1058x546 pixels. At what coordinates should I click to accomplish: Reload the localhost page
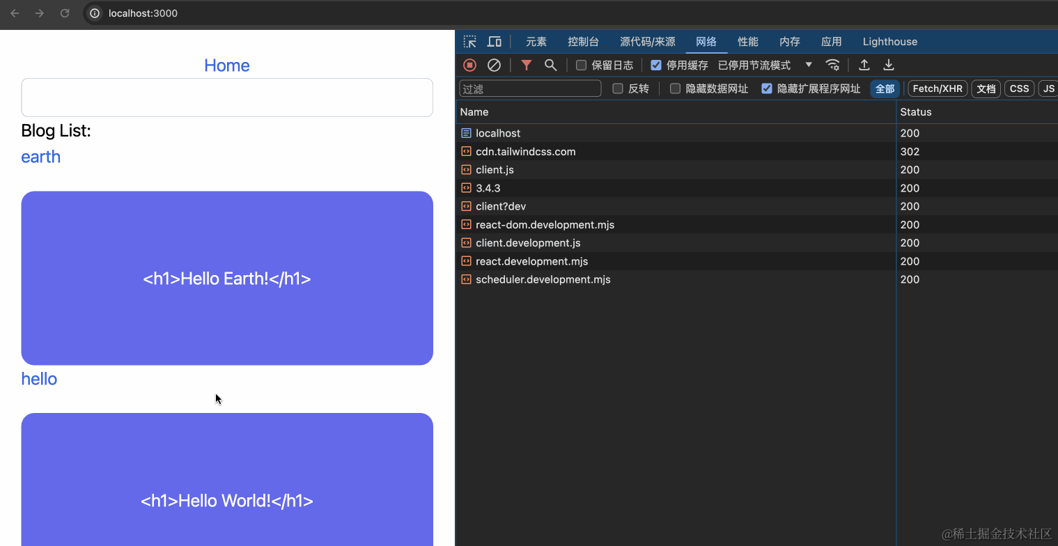(65, 13)
